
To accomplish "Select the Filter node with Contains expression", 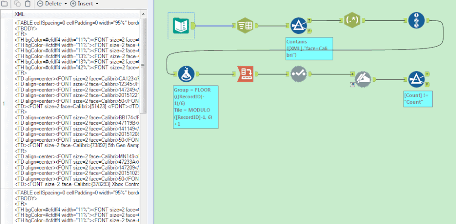I will click(x=299, y=26).
